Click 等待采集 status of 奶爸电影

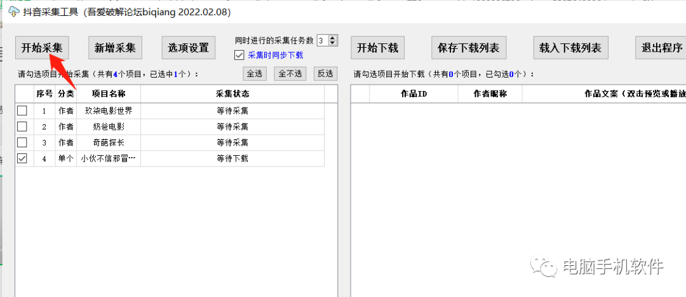(232, 127)
